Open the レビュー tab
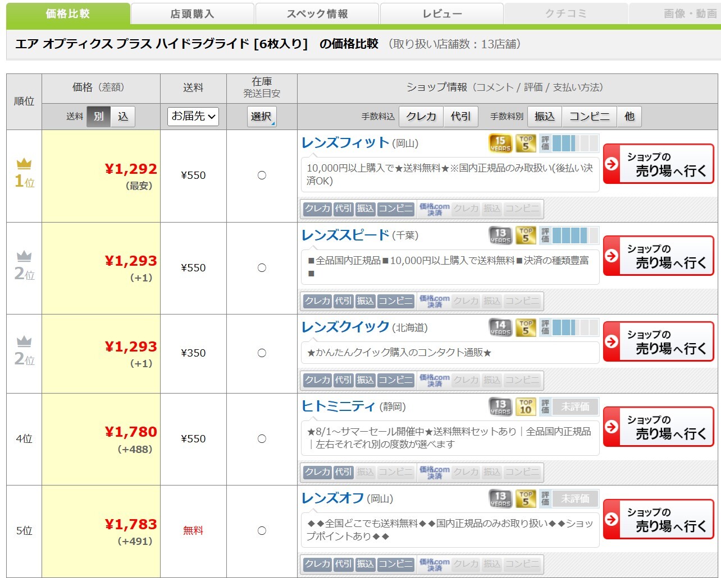 coord(442,14)
